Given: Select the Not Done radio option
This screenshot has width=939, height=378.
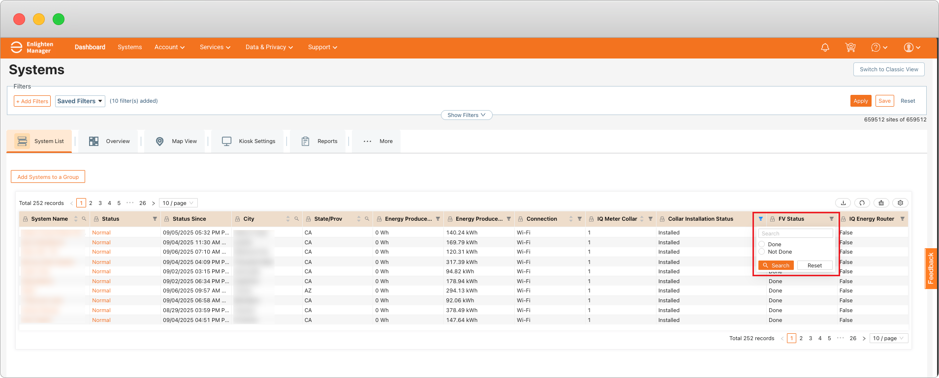Looking at the screenshot, I should click(762, 252).
